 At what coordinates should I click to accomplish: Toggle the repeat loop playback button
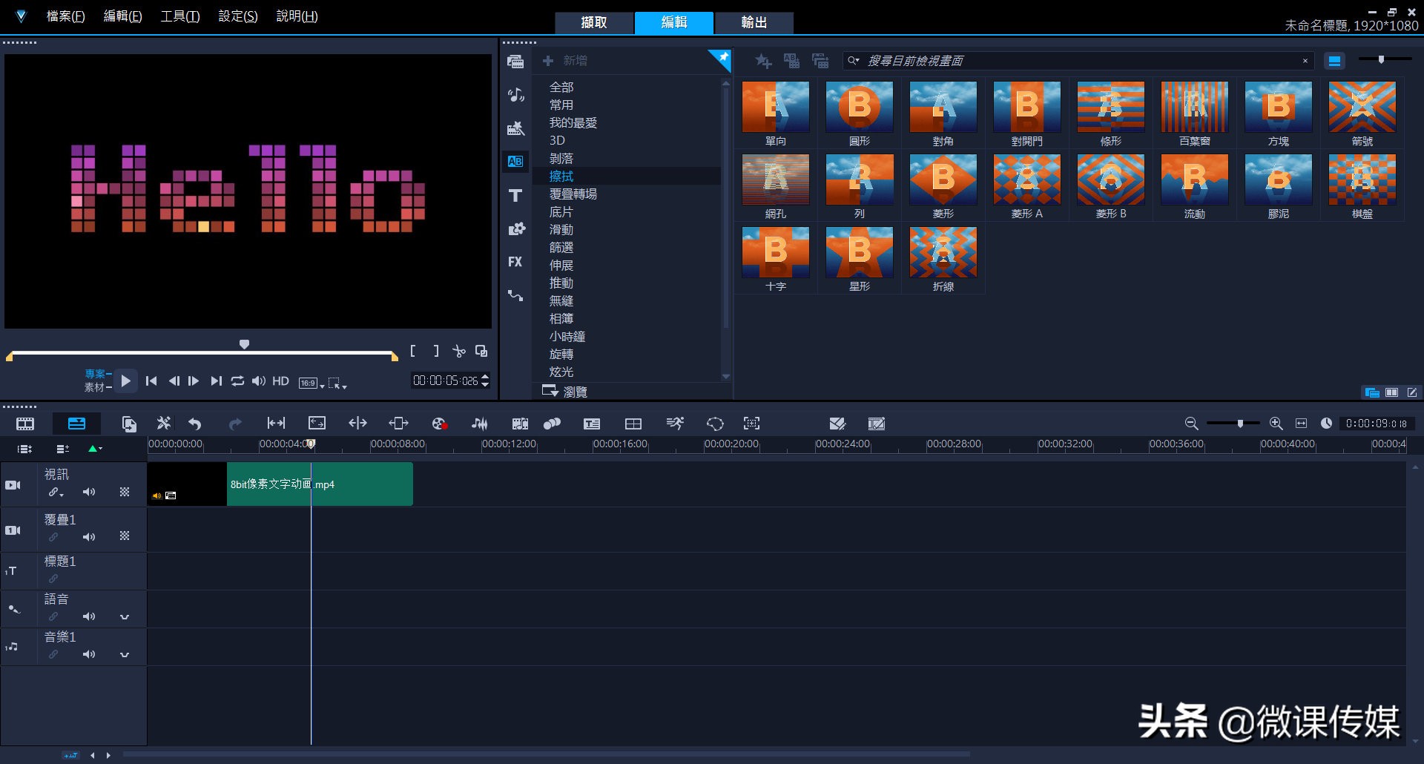pyautogui.click(x=237, y=381)
